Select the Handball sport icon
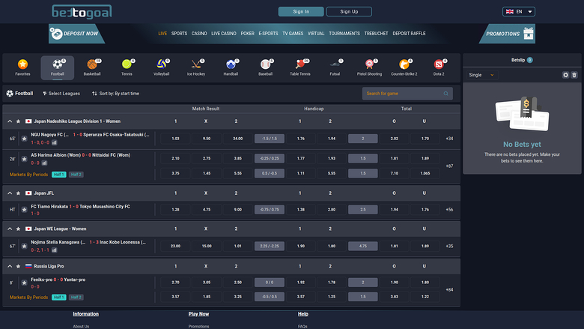 (231, 67)
